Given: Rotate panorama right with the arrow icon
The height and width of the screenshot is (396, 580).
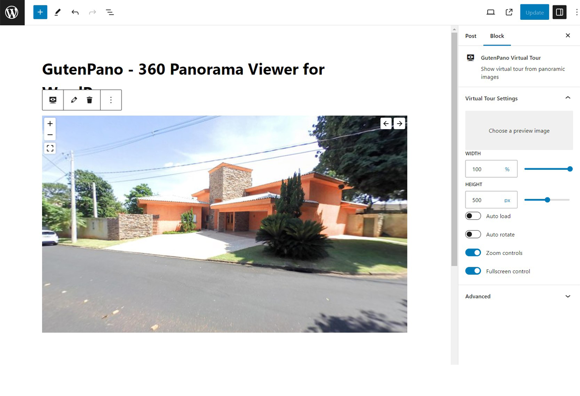Looking at the screenshot, I should [x=400, y=123].
